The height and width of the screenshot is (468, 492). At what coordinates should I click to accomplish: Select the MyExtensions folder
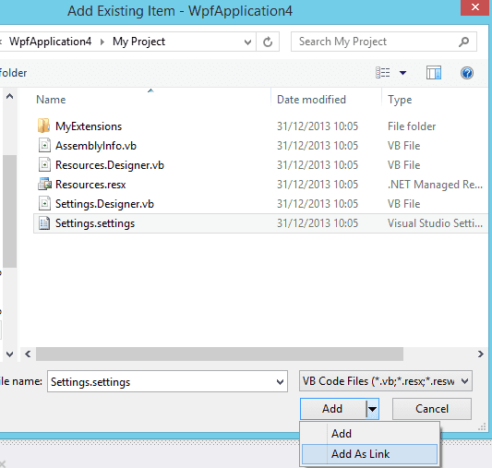260,126
